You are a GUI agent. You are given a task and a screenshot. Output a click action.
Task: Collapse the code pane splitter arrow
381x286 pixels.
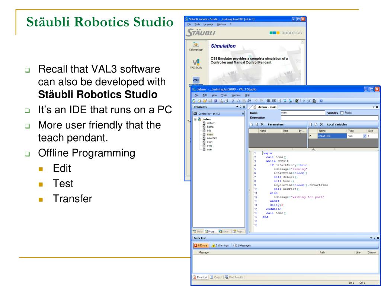pos(313,149)
